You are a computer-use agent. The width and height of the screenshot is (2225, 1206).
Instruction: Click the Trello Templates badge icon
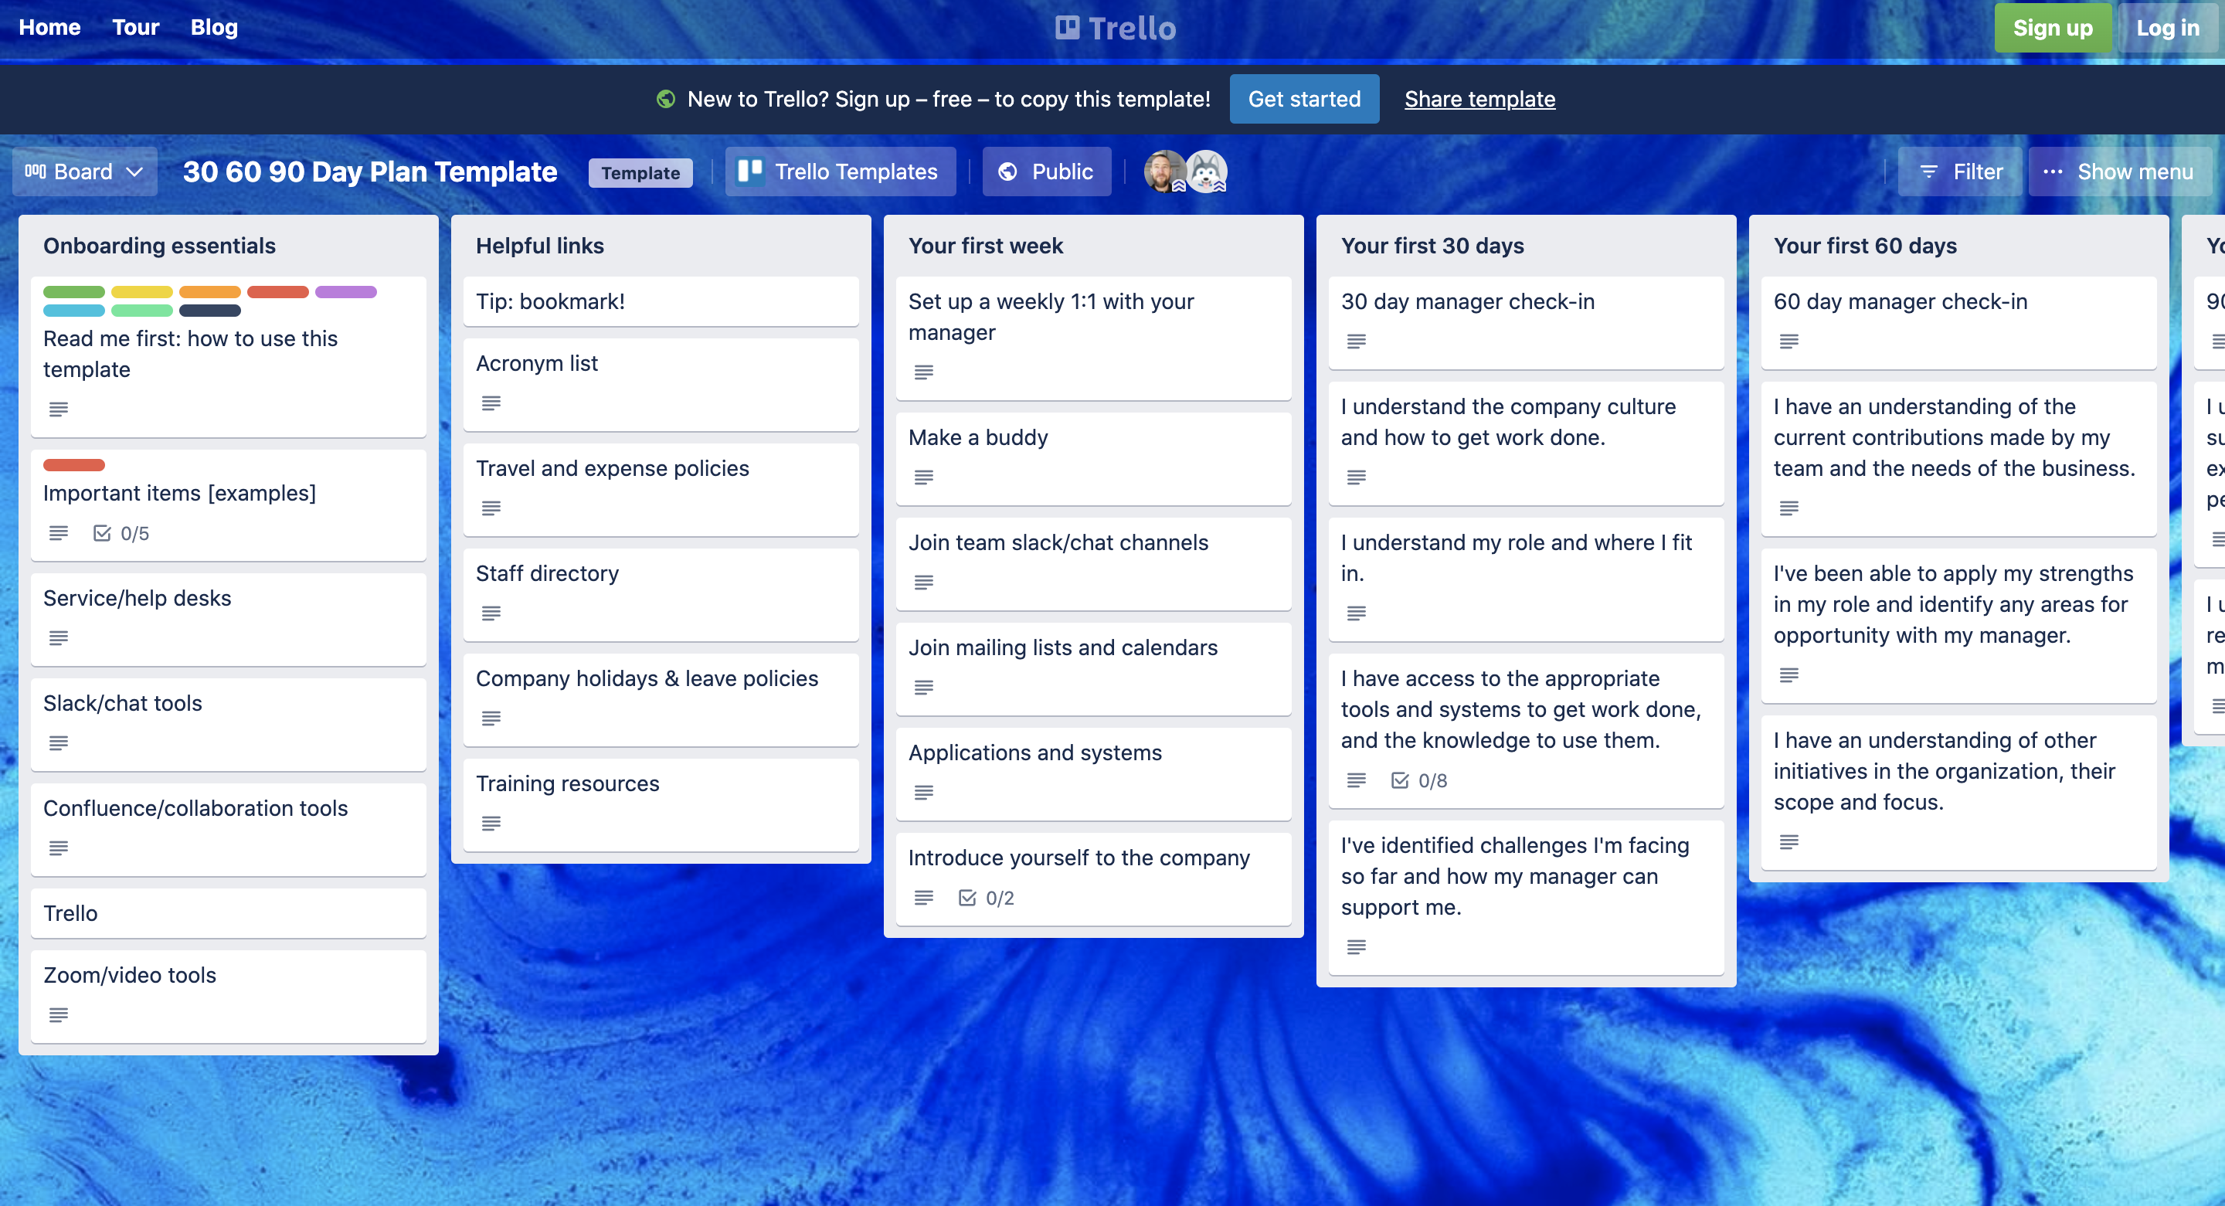(x=749, y=171)
